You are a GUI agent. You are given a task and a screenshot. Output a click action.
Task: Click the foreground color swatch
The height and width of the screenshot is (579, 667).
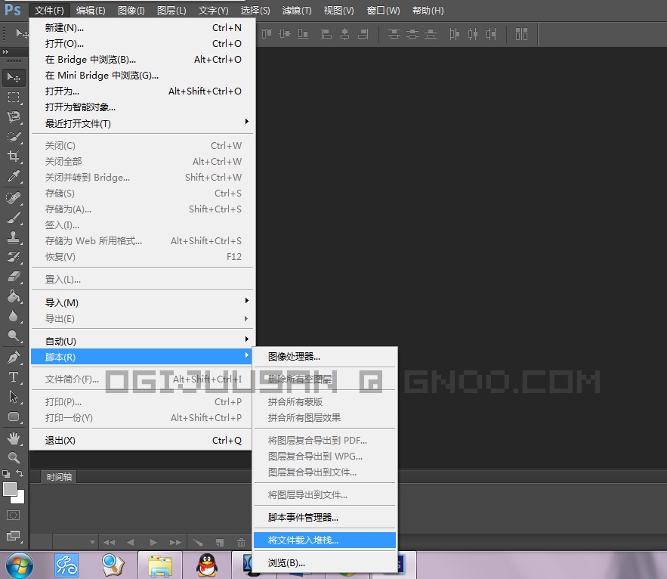tap(10, 489)
